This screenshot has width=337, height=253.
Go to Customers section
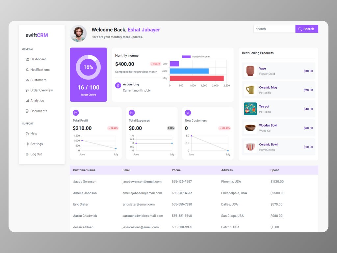[x=38, y=80]
